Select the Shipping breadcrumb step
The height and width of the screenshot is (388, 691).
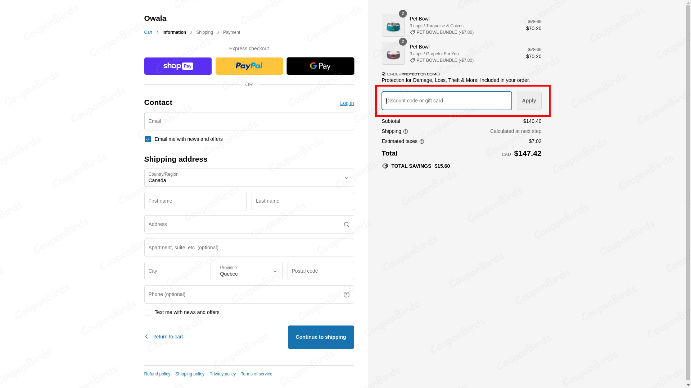tap(204, 32)
